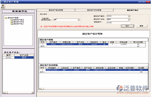This screenshot has width=151, height=97.
Task: Select the 固定资产管理 root folder icon
Action: 6,18
